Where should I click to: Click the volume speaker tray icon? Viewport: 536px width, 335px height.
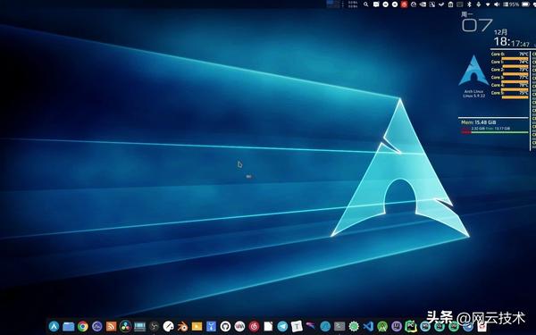pos(497,4)
